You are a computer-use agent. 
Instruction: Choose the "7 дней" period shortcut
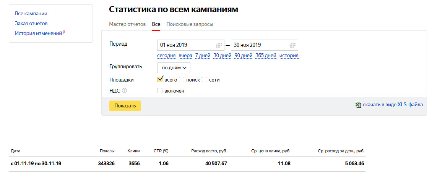tap(203, 56)
